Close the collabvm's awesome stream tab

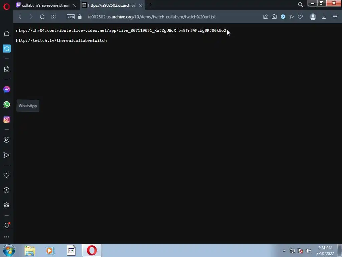point(74,5)
